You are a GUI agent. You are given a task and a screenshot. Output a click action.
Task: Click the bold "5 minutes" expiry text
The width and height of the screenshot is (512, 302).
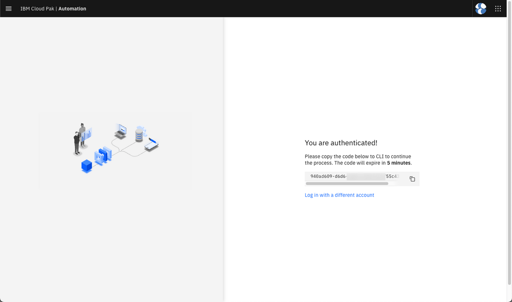pos(399,163)
